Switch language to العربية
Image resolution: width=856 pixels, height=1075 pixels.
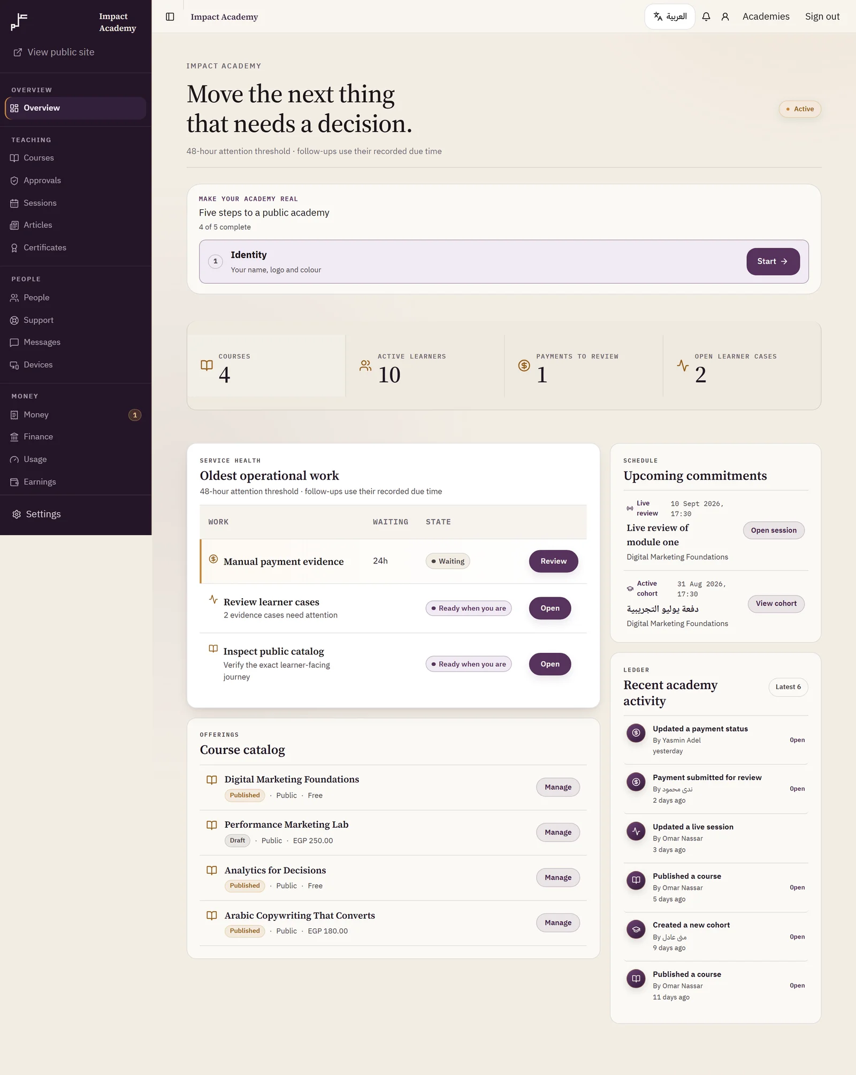pyautogui.click(x=670, y=17)
